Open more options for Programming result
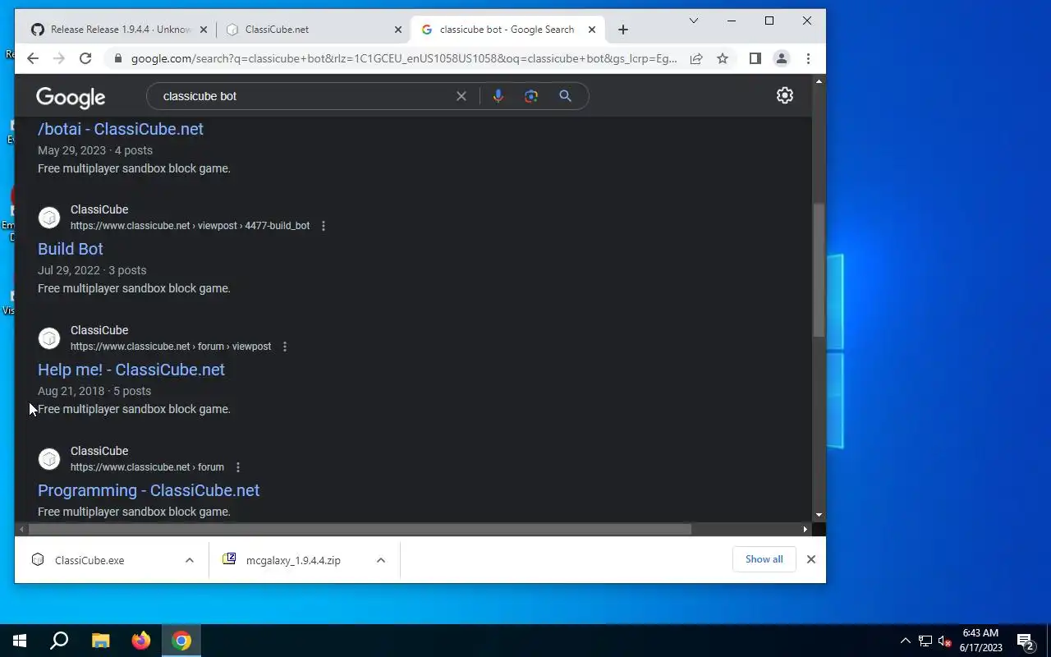Screen dimensions: 1051x657 [x=238, y=467]
